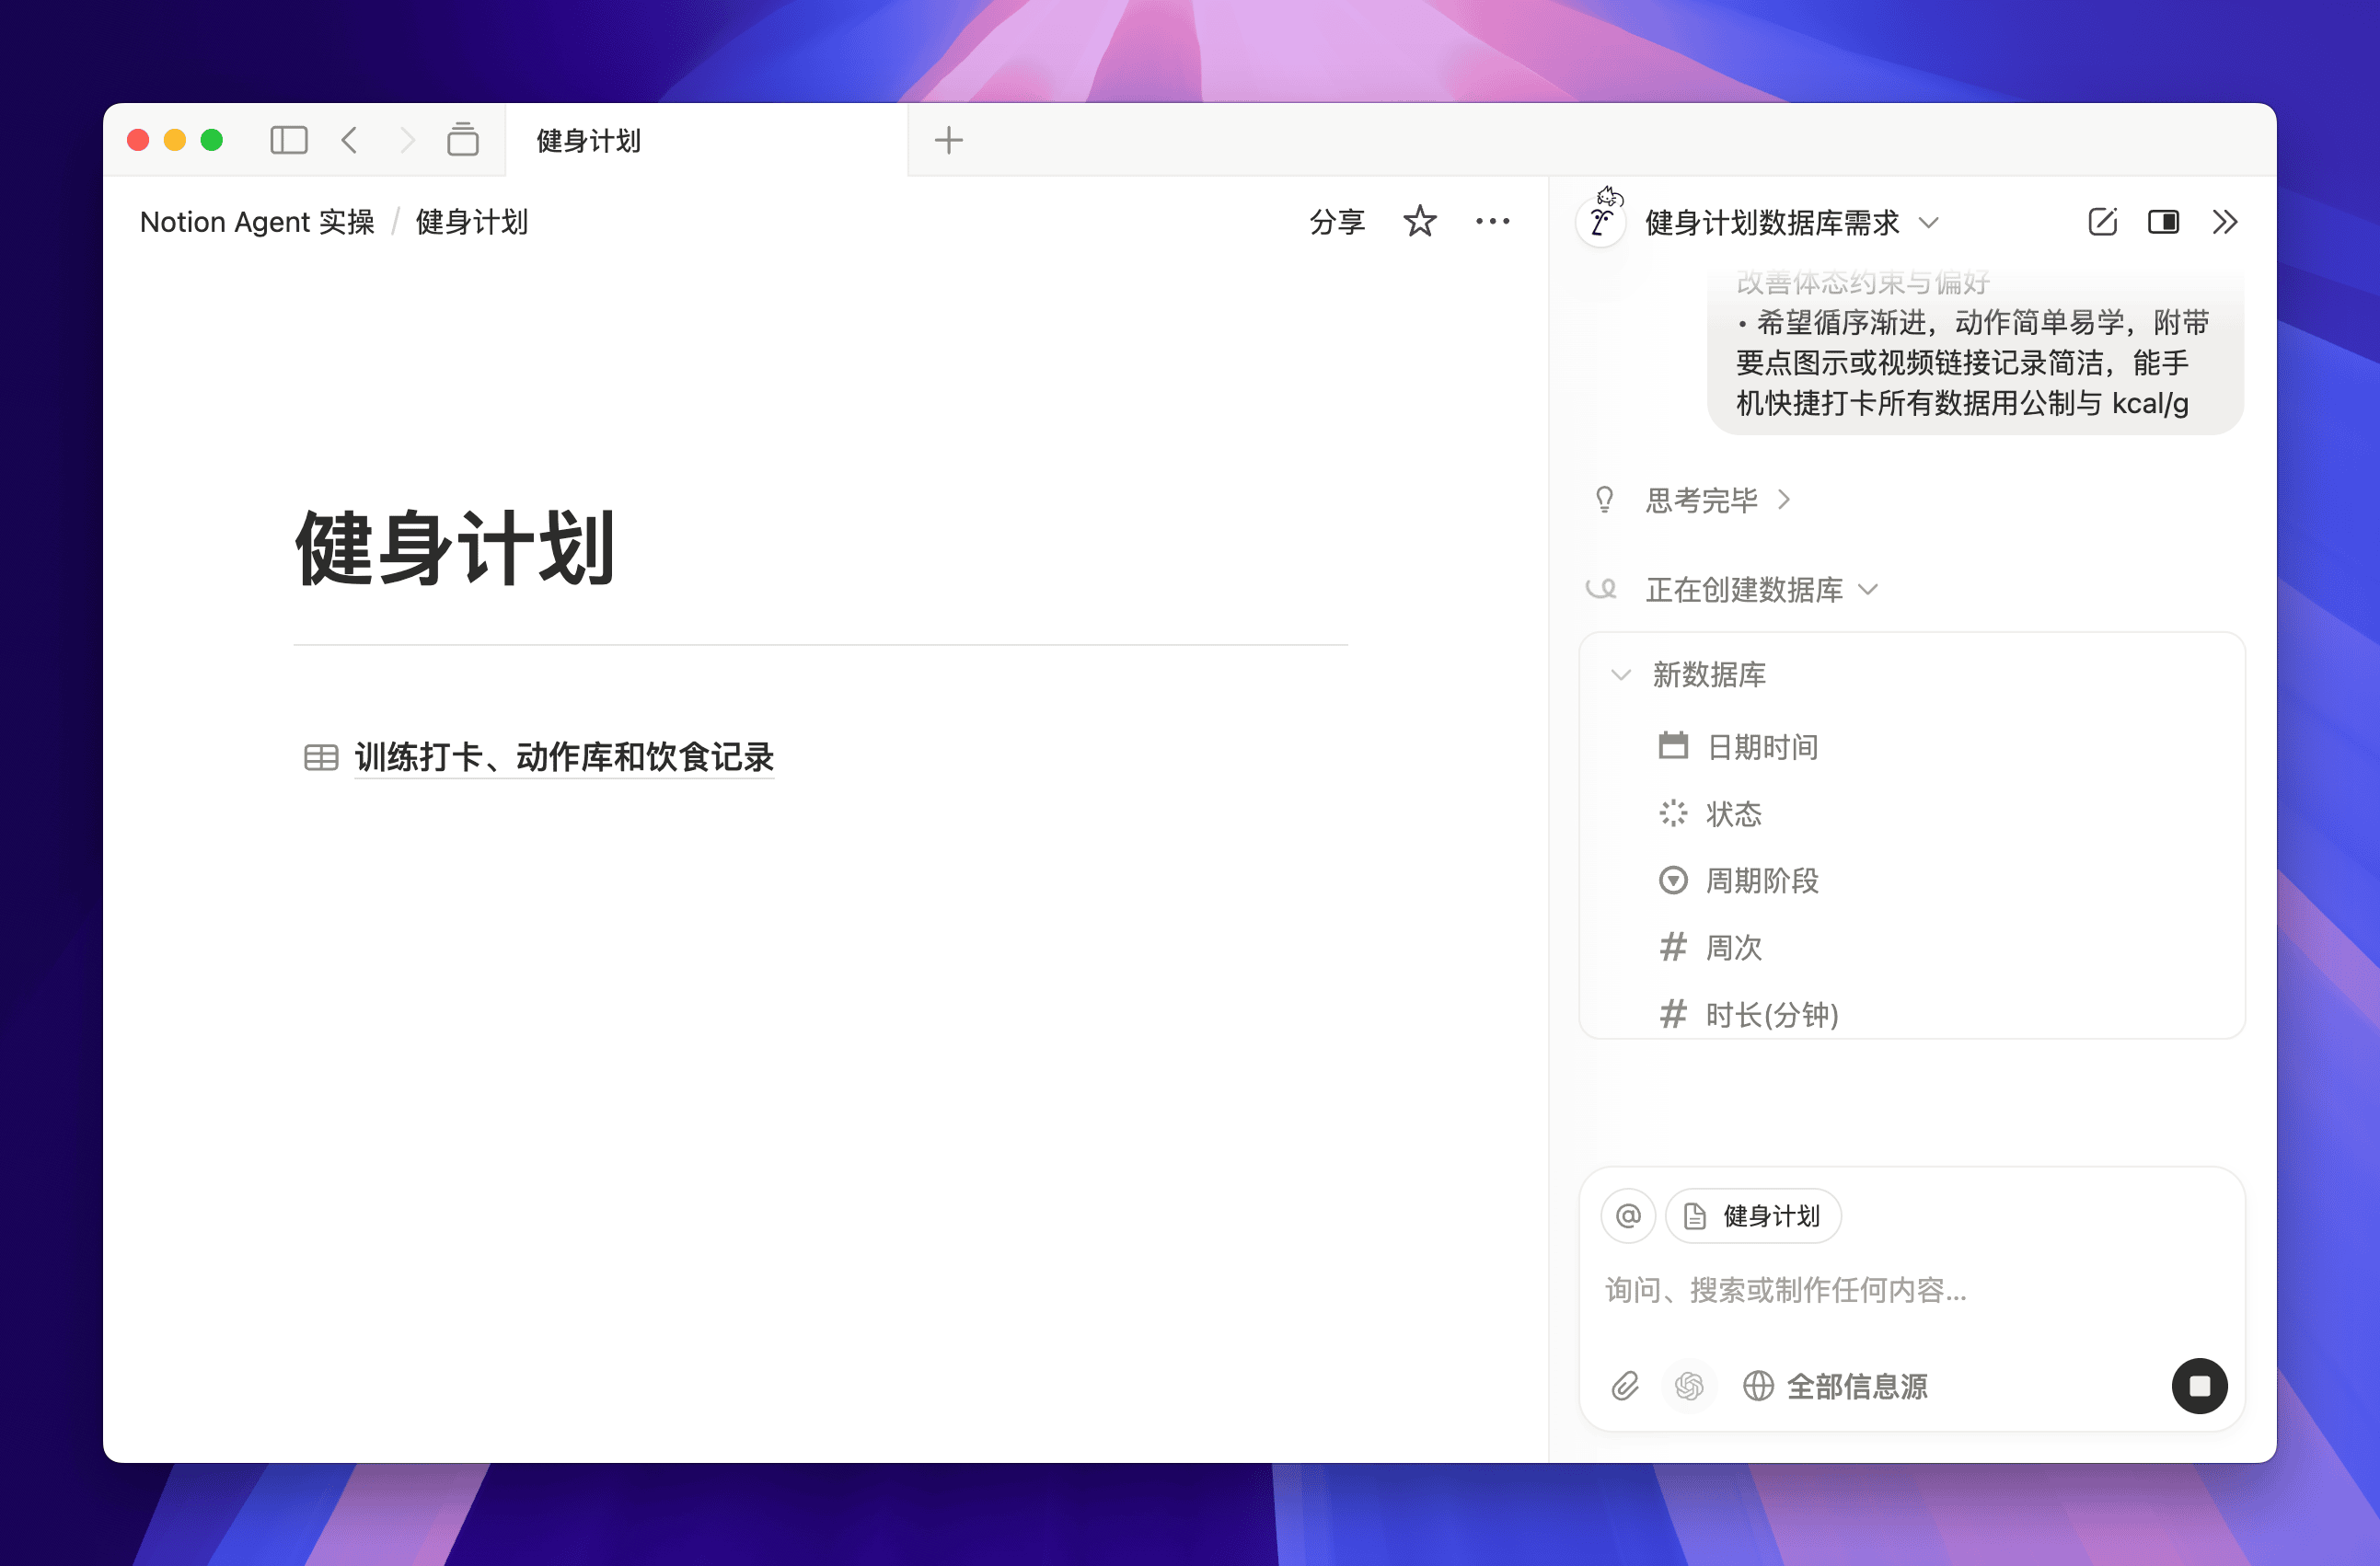
Task: Select the 时长(分钟) property row
Action: [1912, 1014]
